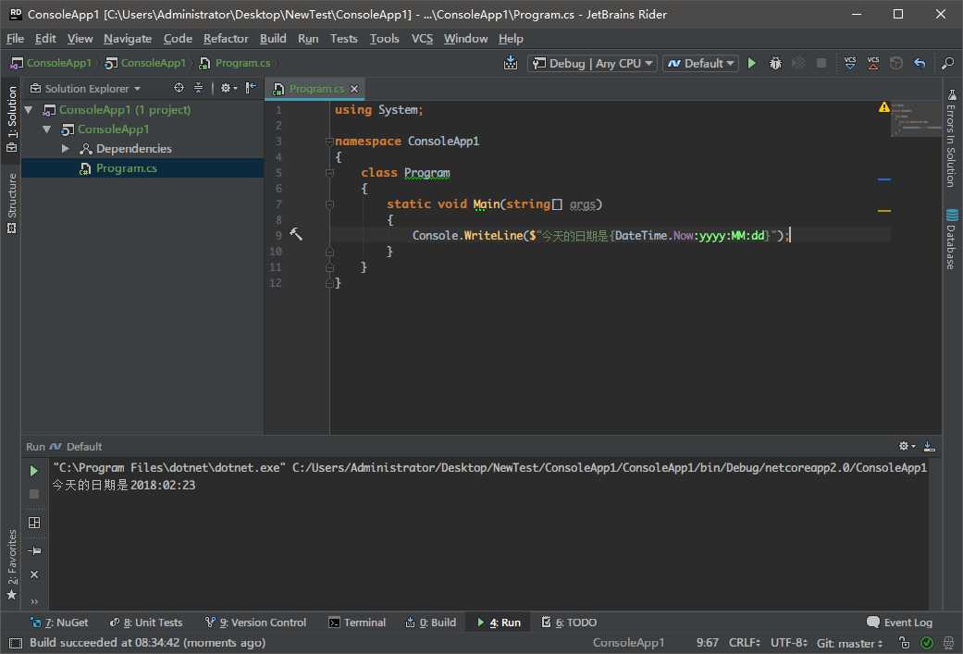Click Collapse All icon in Solution Explorer
The width and height of the screenshot is (963, 654).
[x=198, y=89]
